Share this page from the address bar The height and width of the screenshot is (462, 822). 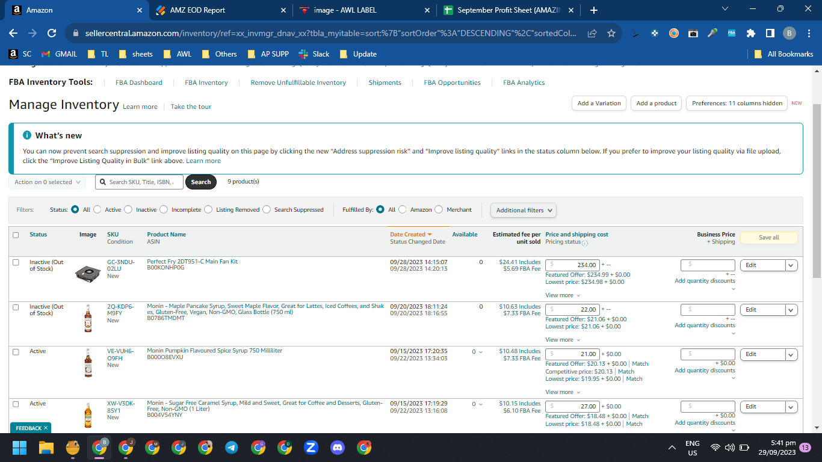click(592, 33)
